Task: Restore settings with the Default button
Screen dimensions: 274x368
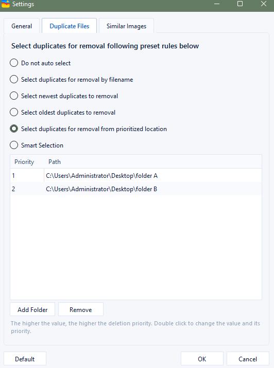Action: point(25,359)
